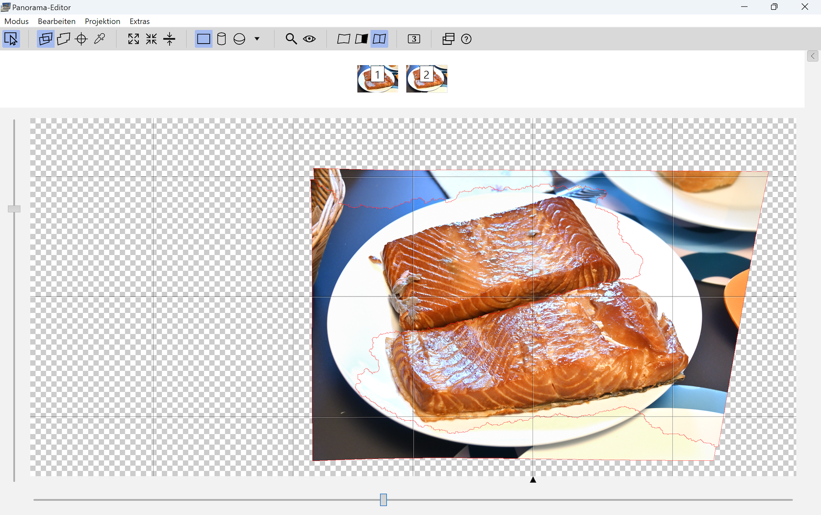
Task: Open the projection type dropdown arrow
Action: [257, 39]
